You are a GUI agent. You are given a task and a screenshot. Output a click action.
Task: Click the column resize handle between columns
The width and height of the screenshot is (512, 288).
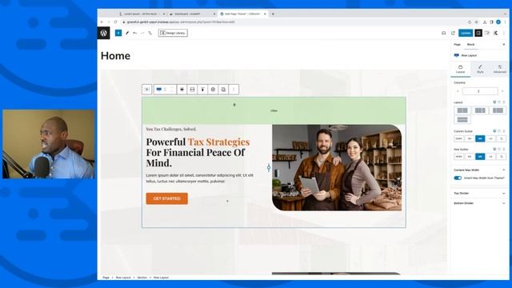point(269,168)
